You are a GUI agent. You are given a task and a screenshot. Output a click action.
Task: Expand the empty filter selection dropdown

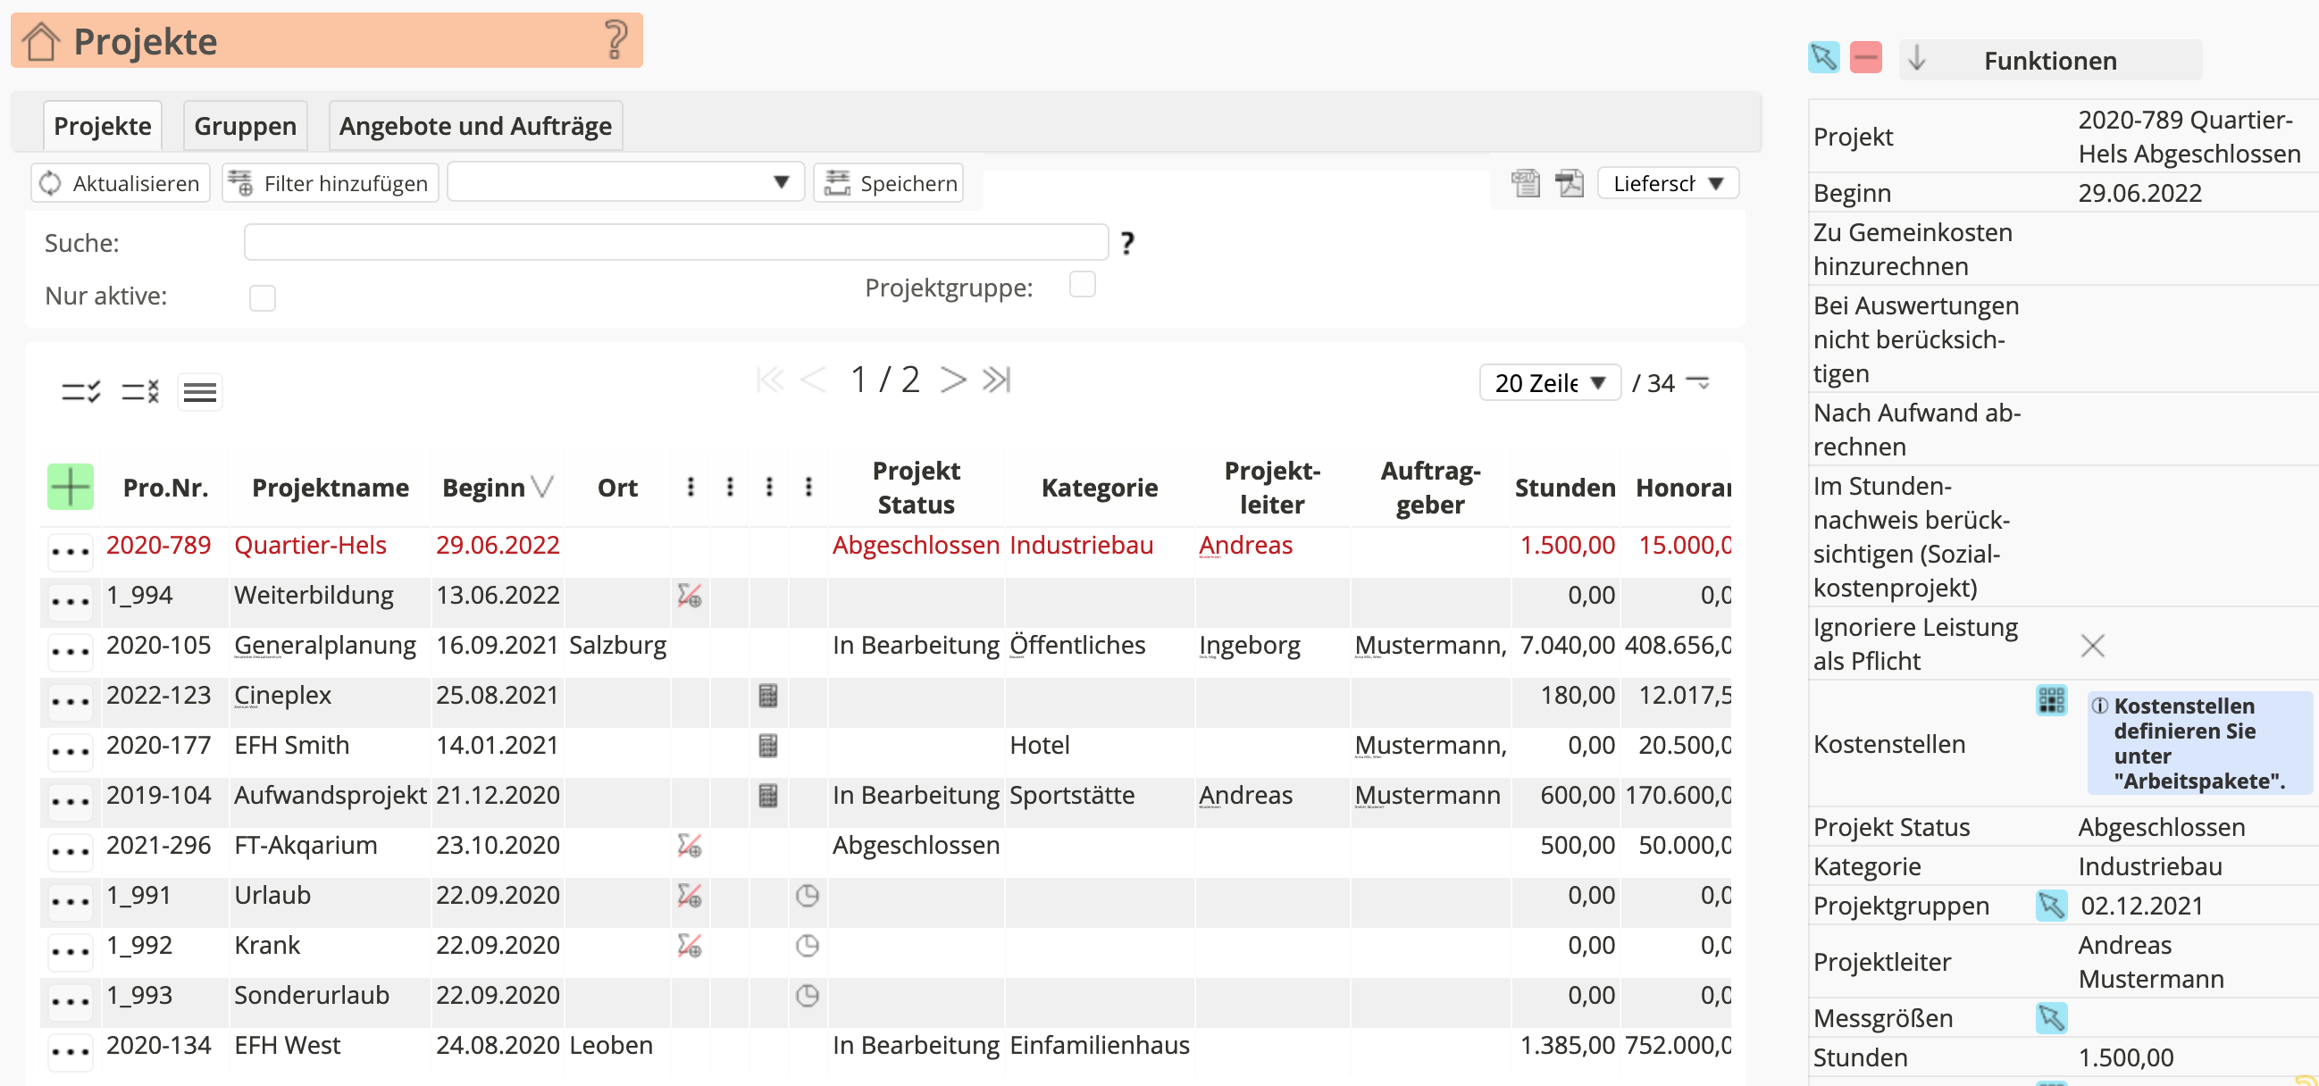point(624,184)
